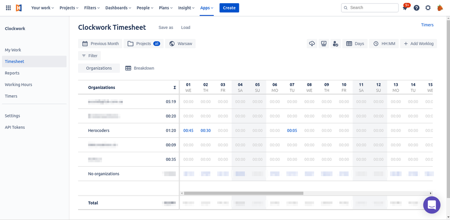450x220 pixels.
Task: Open the notifications bell
Action: point(405,8)
